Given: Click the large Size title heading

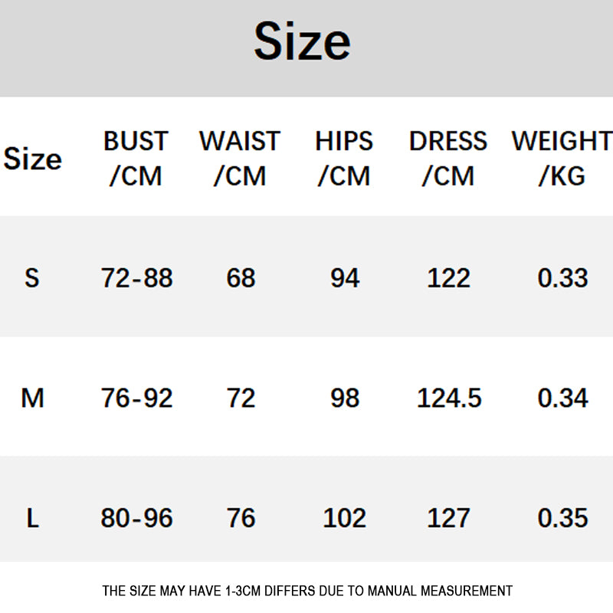Looking at the screenshot, I should [x=302, y=41].
